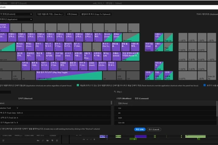Select the Ctrl+Alt modifier row
218x145 pixels.
pyautogui.click(x=165, y=123)
